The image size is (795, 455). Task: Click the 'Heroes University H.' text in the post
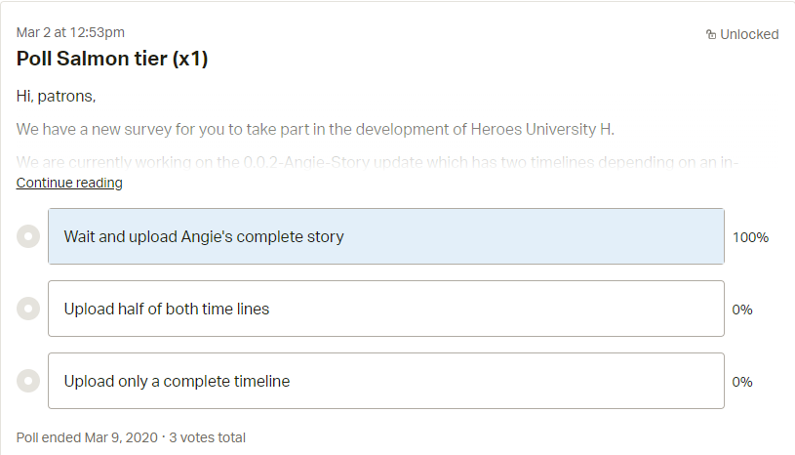click(x=542, y=129)
